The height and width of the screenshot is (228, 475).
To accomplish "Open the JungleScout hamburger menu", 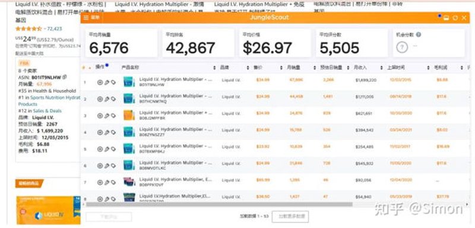I will 86,18.
